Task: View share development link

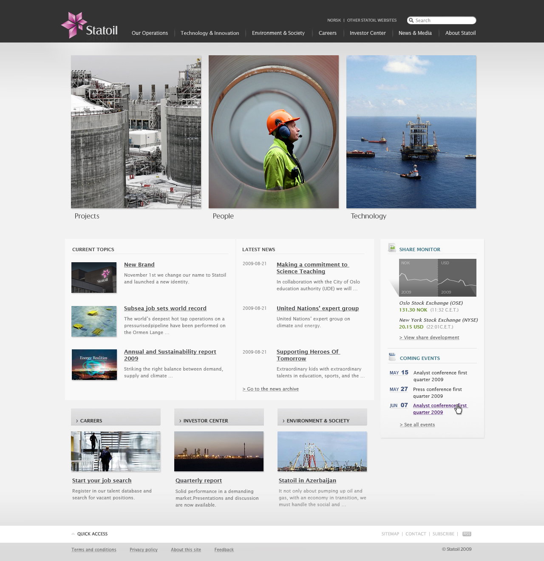Action: tap(429, 337)
